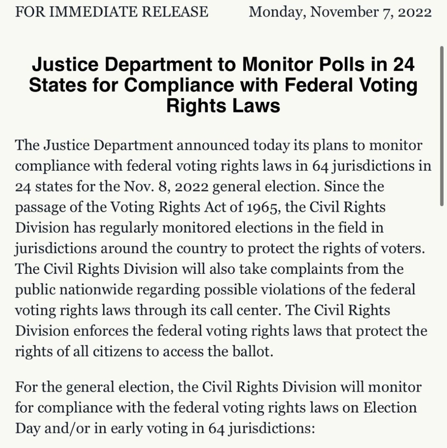Click the "Rights Laws" headline line
Screen dimensions: 447x448
point(223,106)
